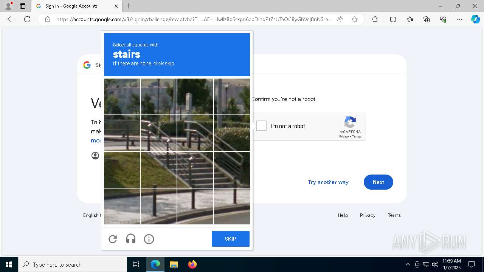This screenshot has height=272, width=484.
Task: Click the address bar URL
Action: (194, 19)
